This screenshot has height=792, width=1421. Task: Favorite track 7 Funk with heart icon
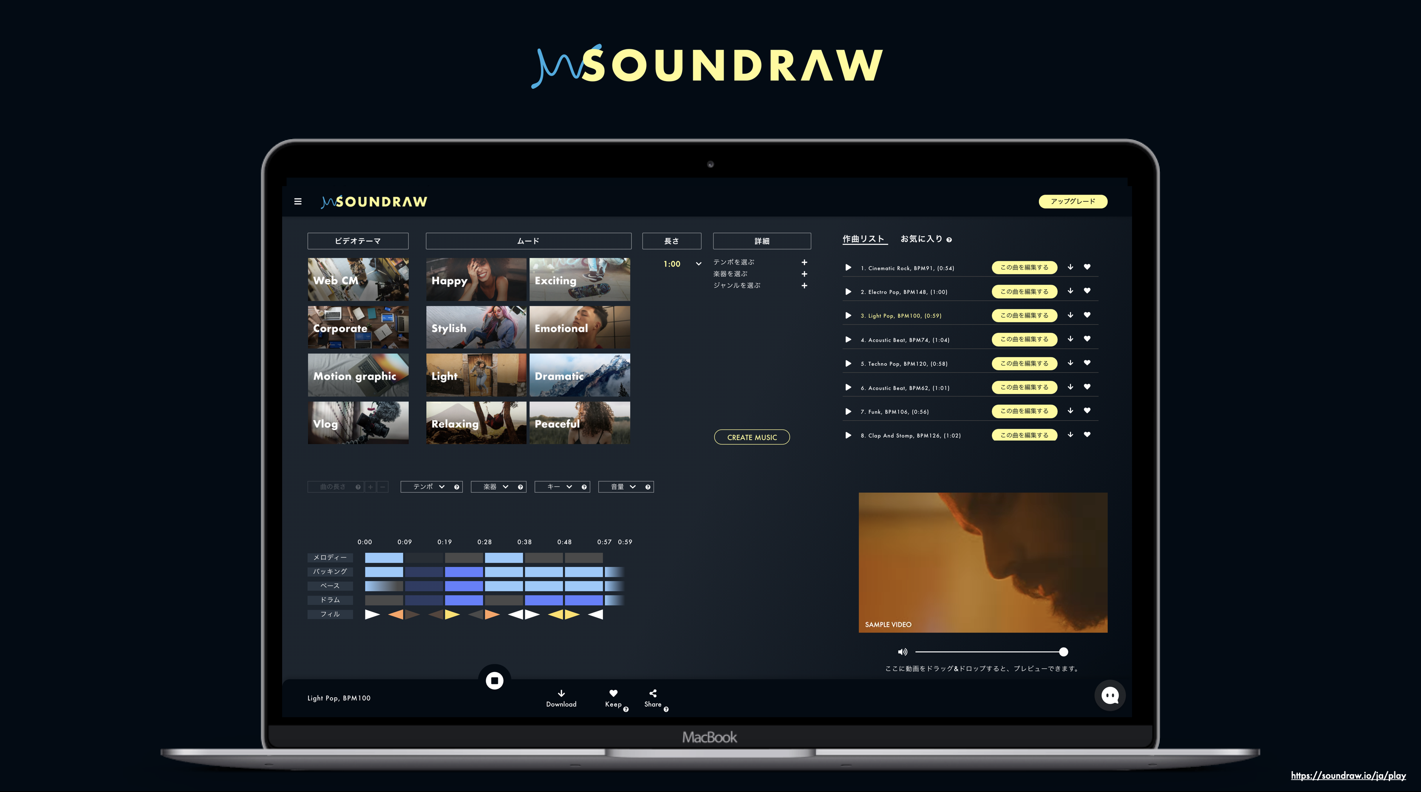pyautogui.click(x=1087, y=410)
